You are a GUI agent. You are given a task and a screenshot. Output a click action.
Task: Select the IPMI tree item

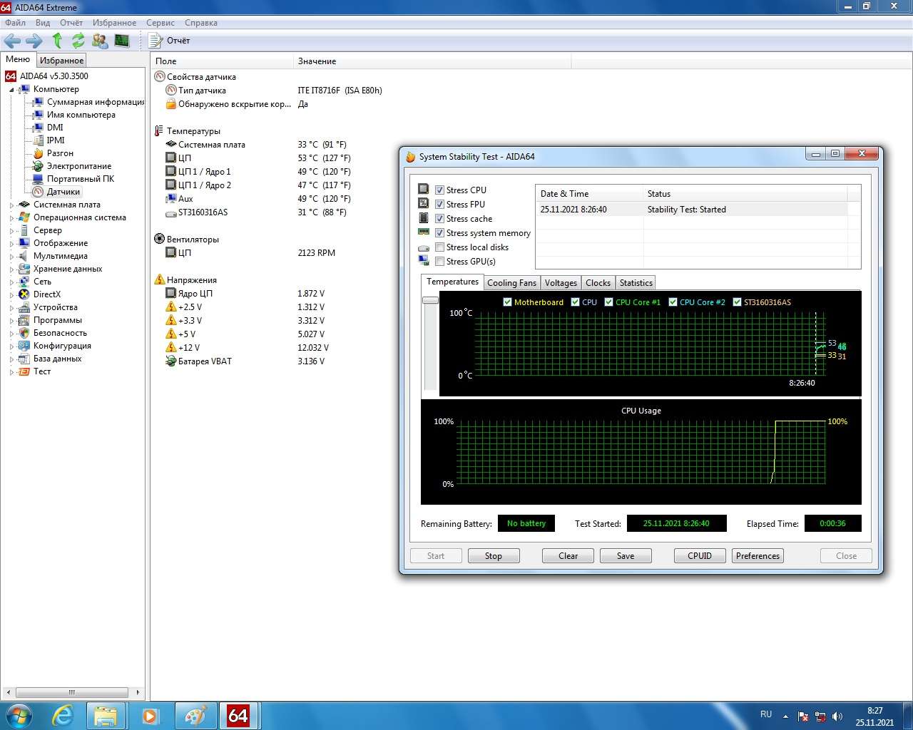click(x=56, y=140)
